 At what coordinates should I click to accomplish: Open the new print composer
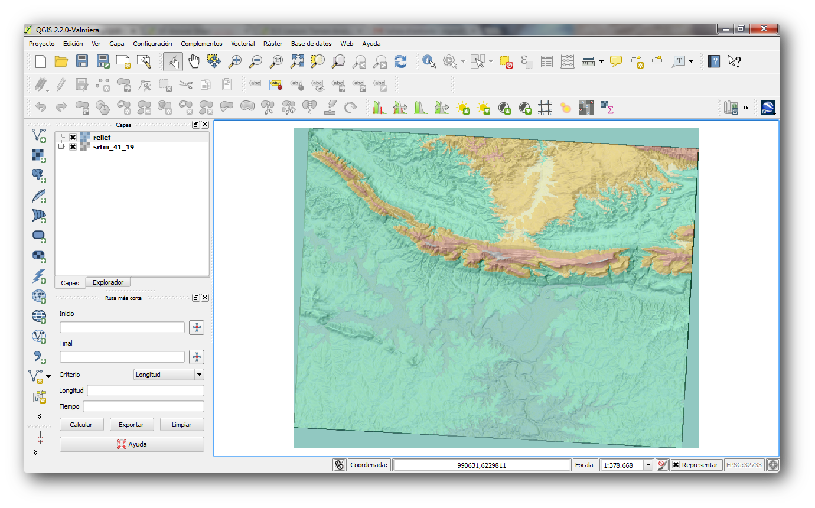tap(123, 61)
